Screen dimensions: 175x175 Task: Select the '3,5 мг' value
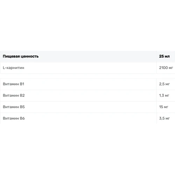[x=164, y=118]
